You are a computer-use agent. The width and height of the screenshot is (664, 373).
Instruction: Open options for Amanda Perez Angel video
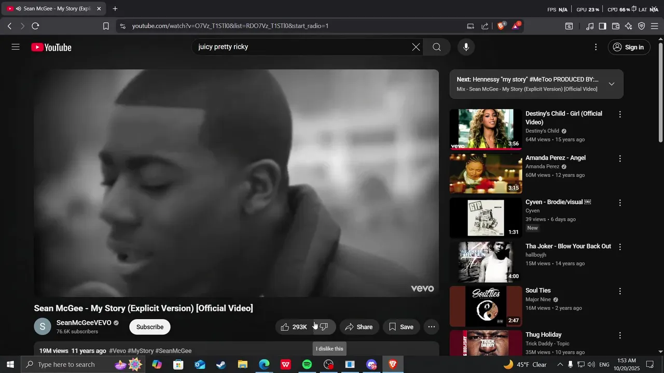tap(619, 159)
